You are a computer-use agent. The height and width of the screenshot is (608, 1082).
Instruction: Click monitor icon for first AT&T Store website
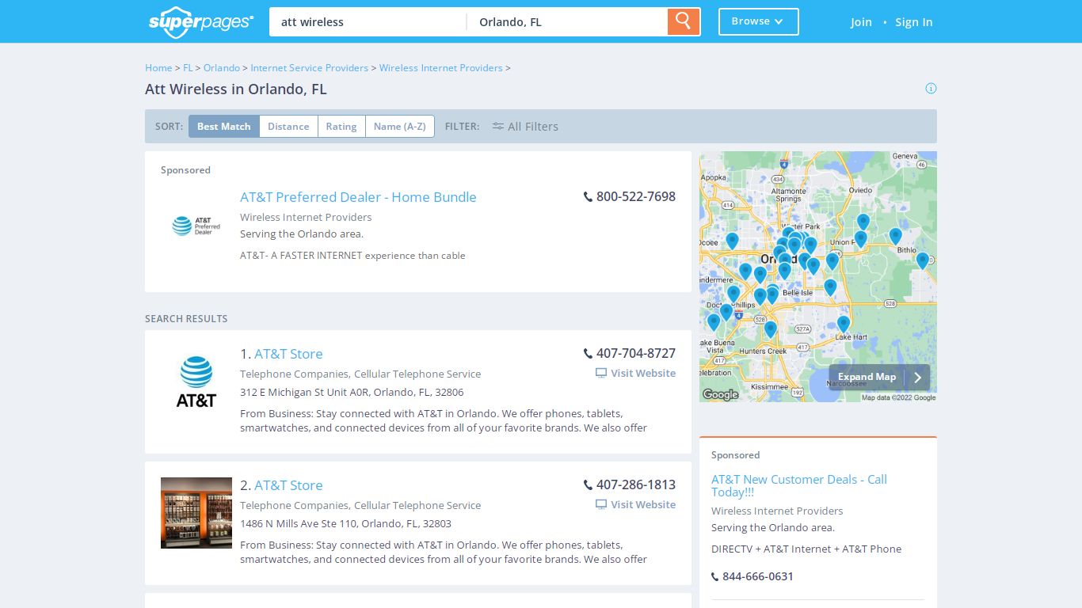click(x=601, y=373)
